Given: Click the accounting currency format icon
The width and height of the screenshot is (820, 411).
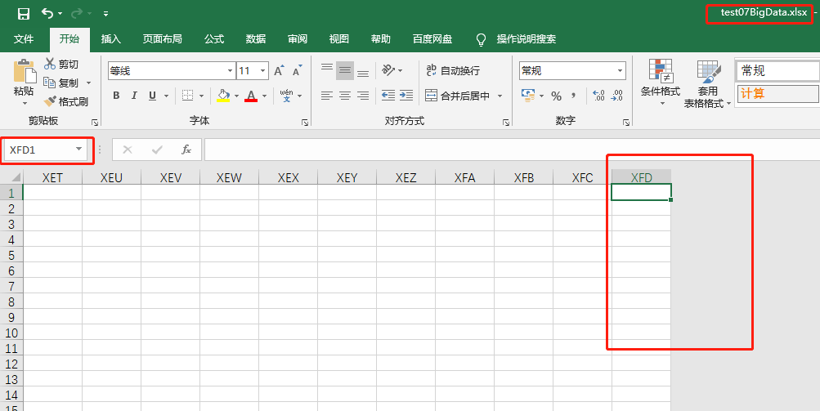Looking at the screenshot, I should tap(528, 96).
